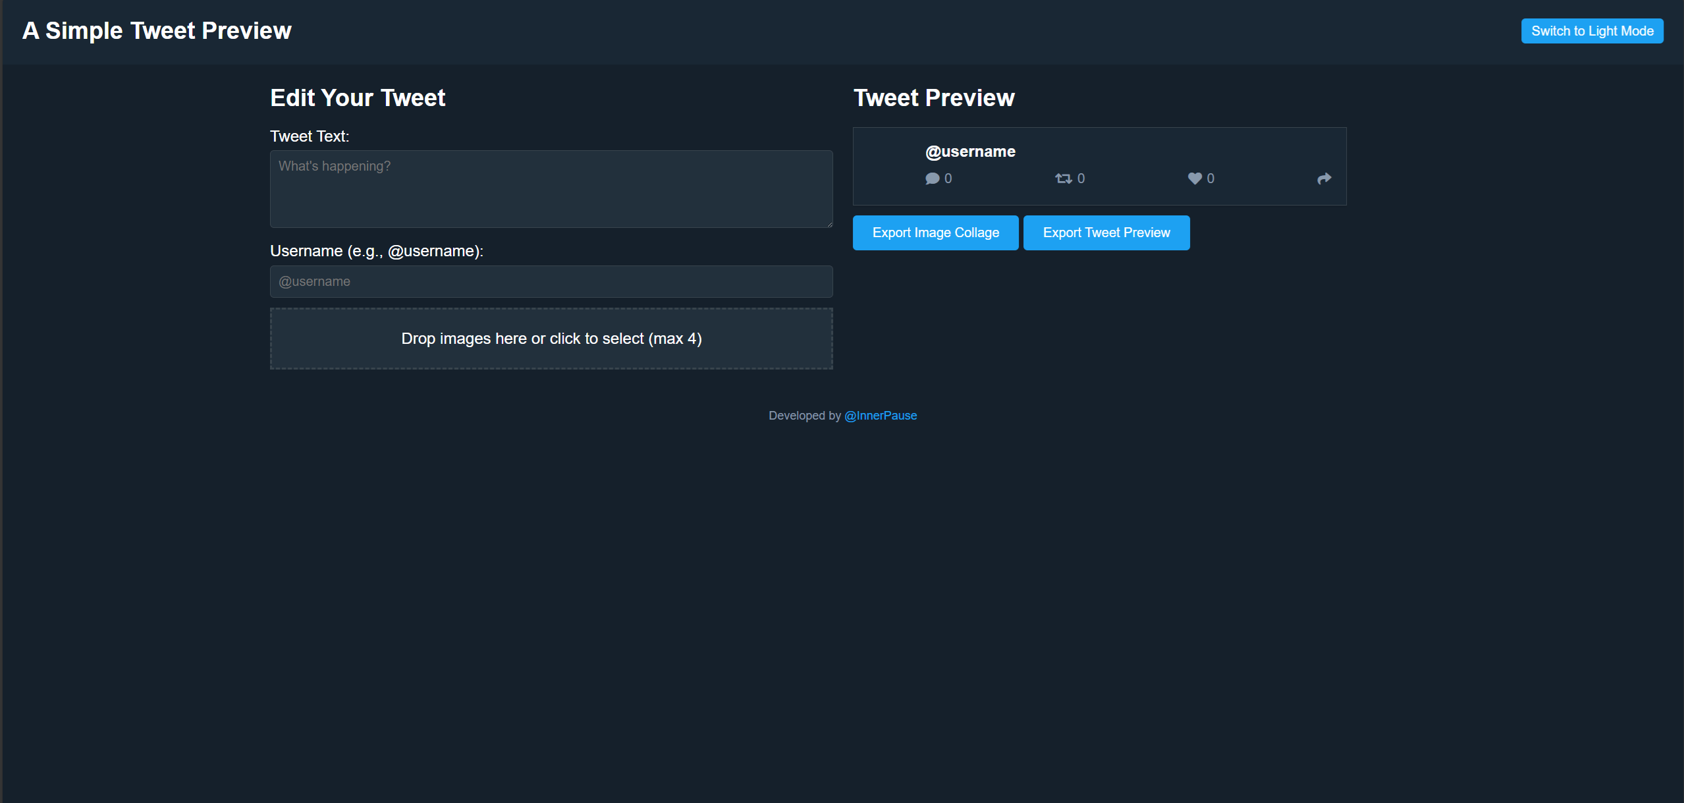Click the image drop zone to select images
1684x803 pixels.
point(551,338)
